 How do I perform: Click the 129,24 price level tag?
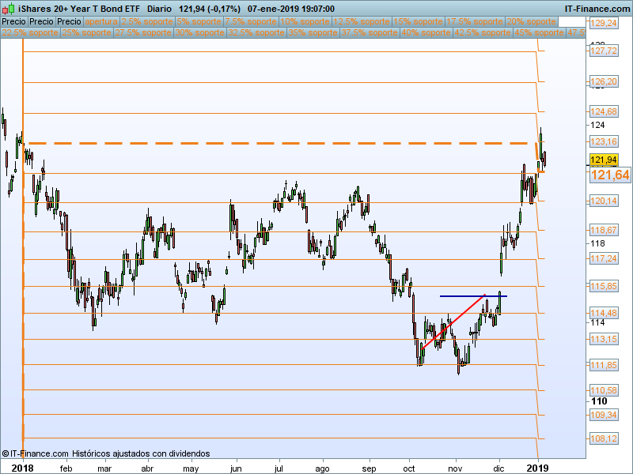pos(604,23)
